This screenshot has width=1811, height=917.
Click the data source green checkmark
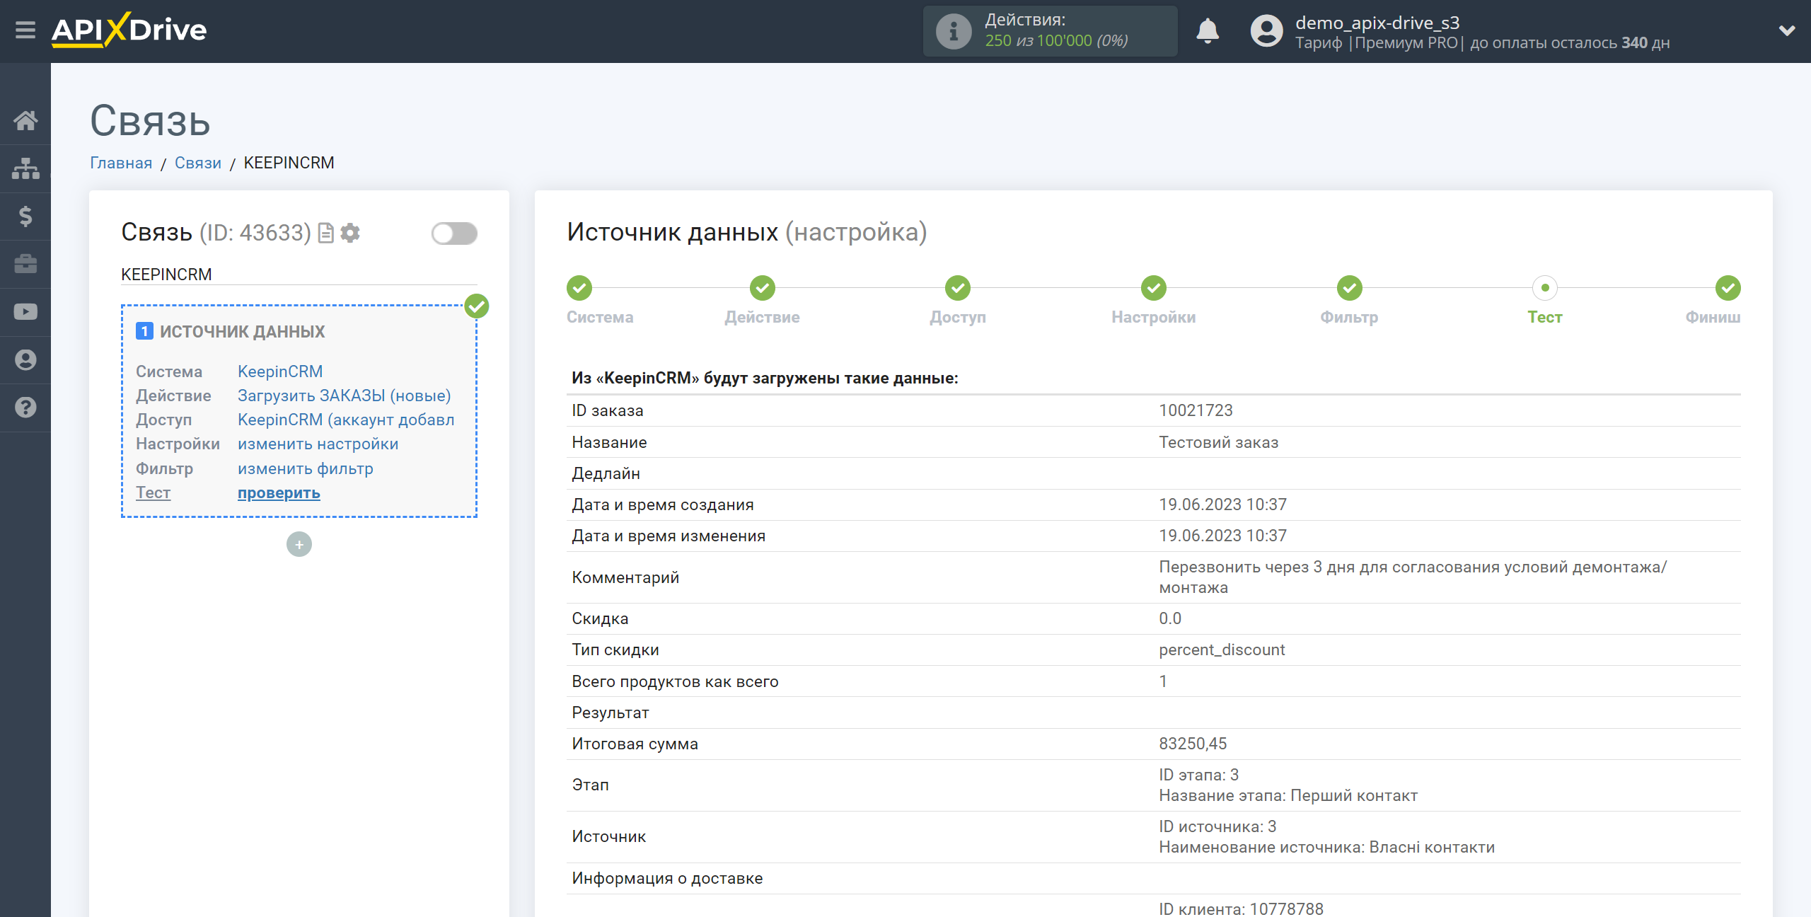click(477, 306)
